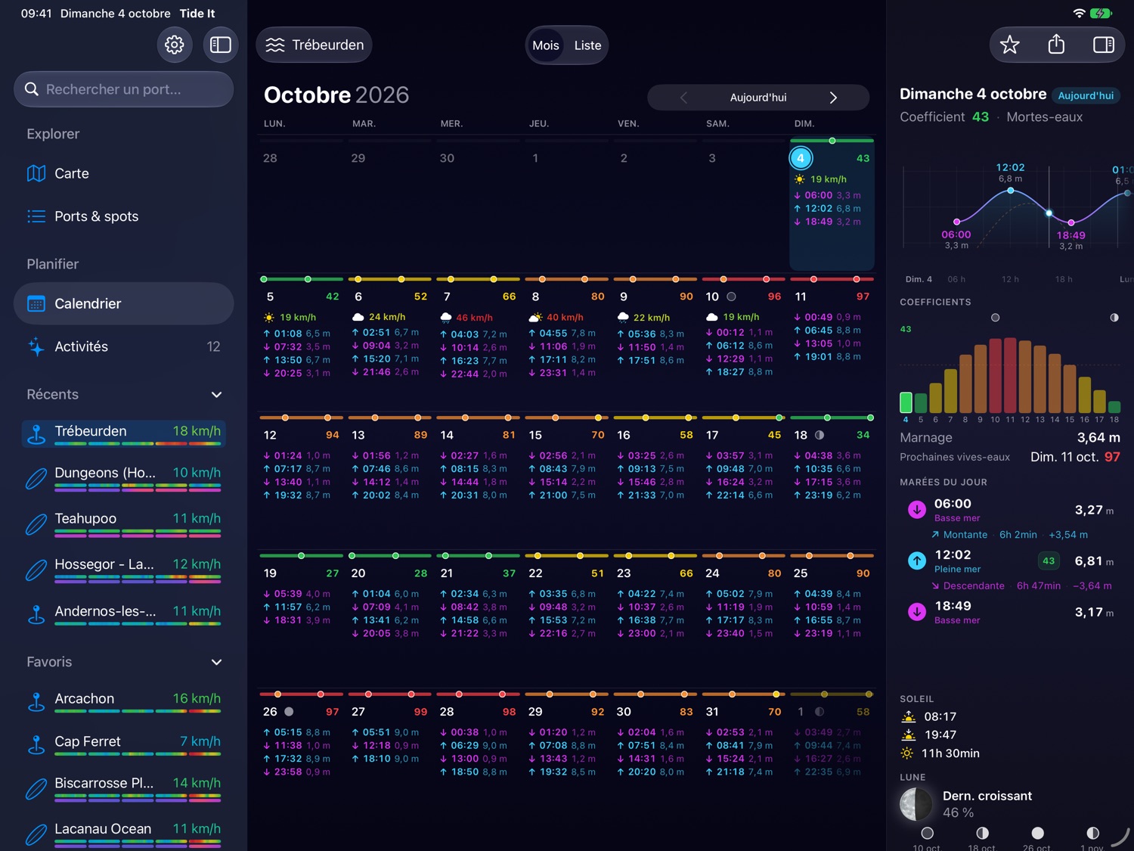Switch to Liste view
This screenshot has height=851, width=1134.
587,45
